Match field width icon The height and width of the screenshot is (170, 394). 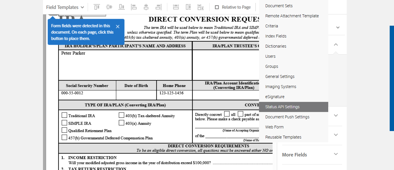(176, 7)
